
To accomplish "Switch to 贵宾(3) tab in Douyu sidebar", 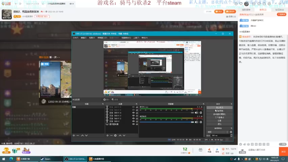I will (263, 10).
